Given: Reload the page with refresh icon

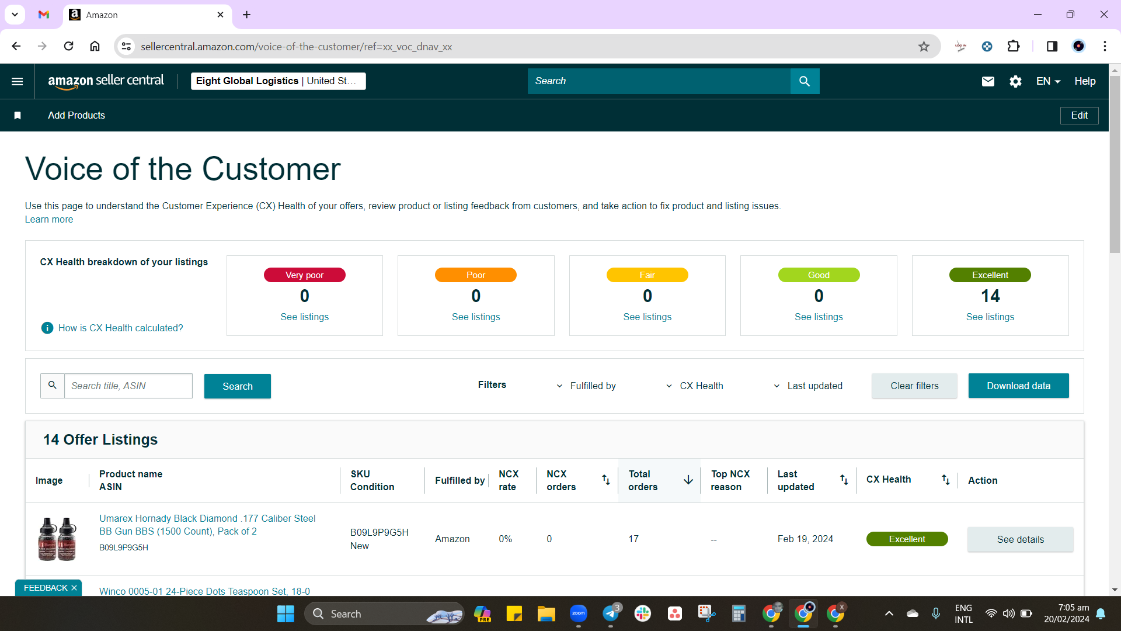Looking at the screenshot, I should [68, 46].
